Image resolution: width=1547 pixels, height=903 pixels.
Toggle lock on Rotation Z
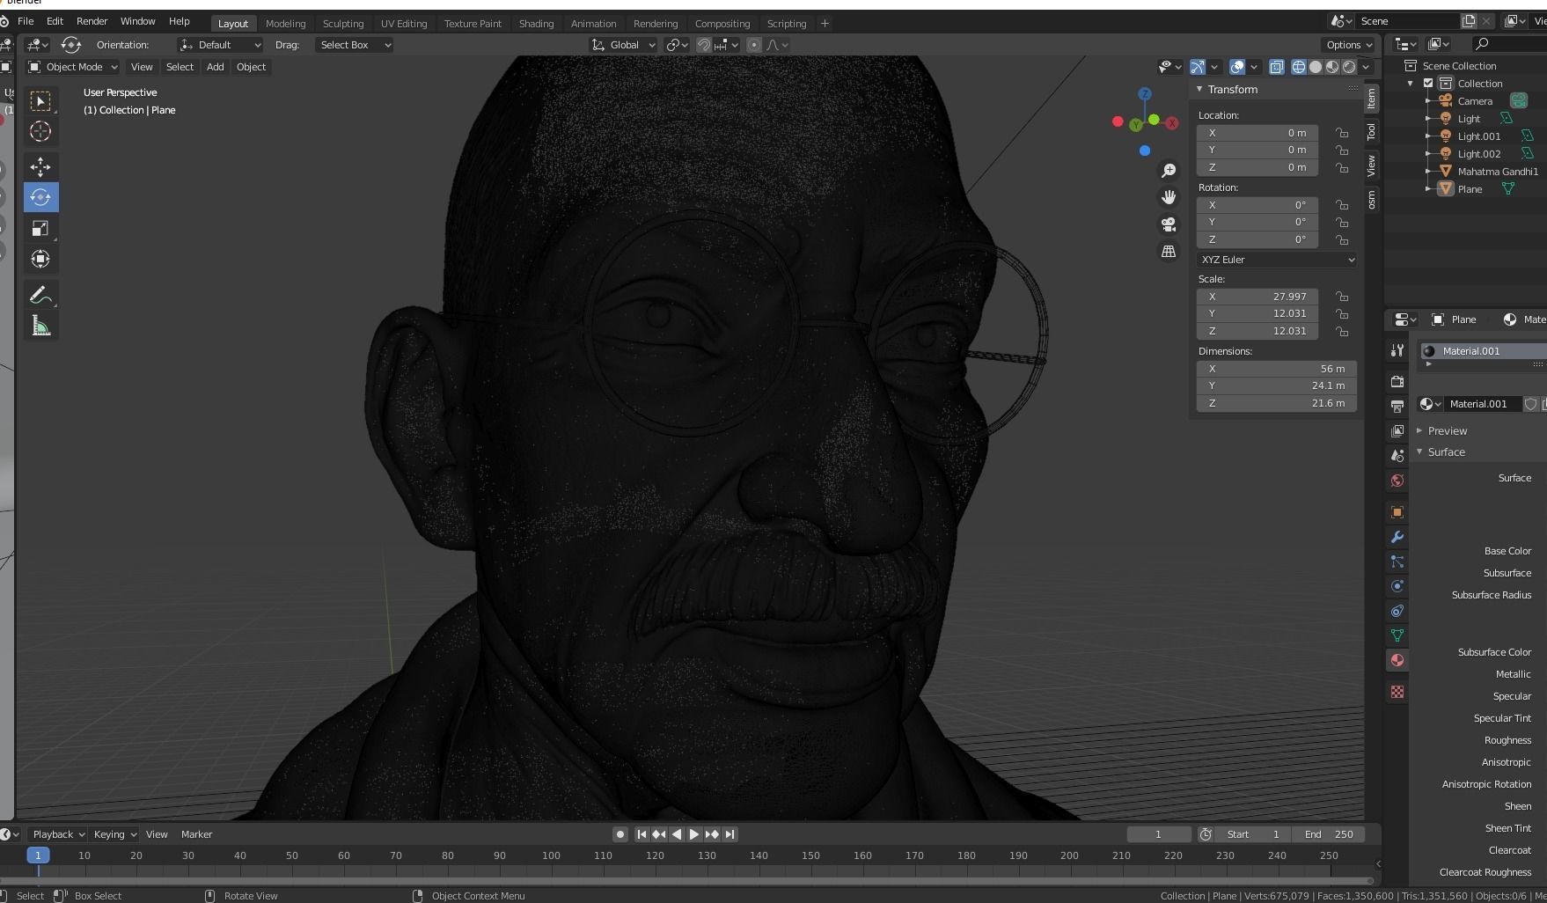tap(1342, 239)
